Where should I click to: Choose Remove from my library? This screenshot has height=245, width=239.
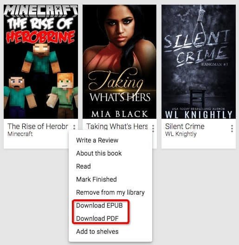pyautogui.click(x=110, y=192)
